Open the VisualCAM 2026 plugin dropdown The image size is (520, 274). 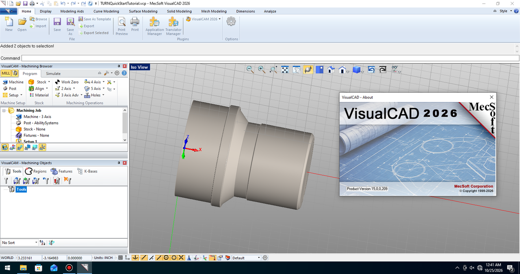(x=203, y=19)
